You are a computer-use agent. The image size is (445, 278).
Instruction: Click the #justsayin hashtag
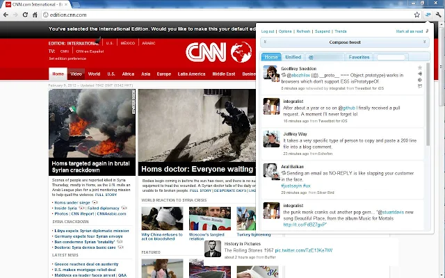click(x=291, y=186)
